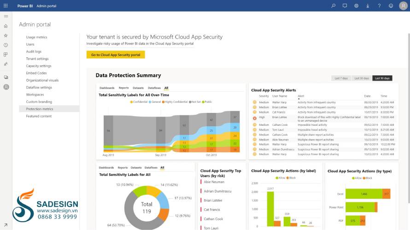Switch donut chart to Dashboards tab
The width and height of the screenshot is (410, 230).
click(x=106, y=168)
